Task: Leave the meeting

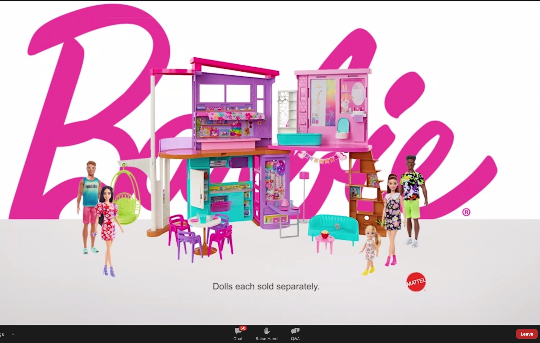Action: point(526,334)
